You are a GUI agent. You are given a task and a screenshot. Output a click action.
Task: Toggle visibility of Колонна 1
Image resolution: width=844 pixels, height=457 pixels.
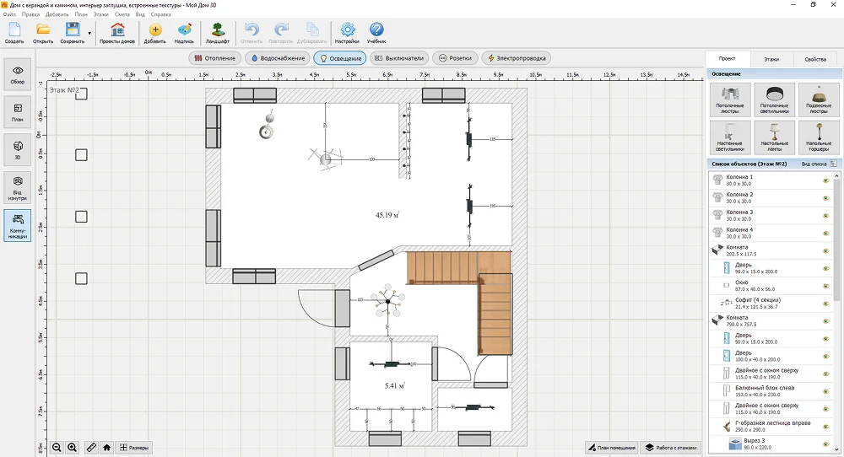click(825, 180)
